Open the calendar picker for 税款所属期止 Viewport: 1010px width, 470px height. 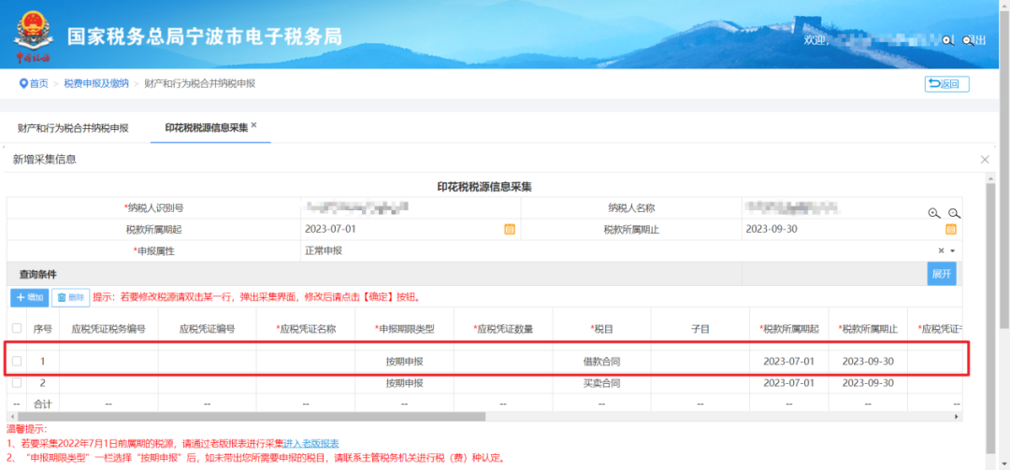point(951,229)
